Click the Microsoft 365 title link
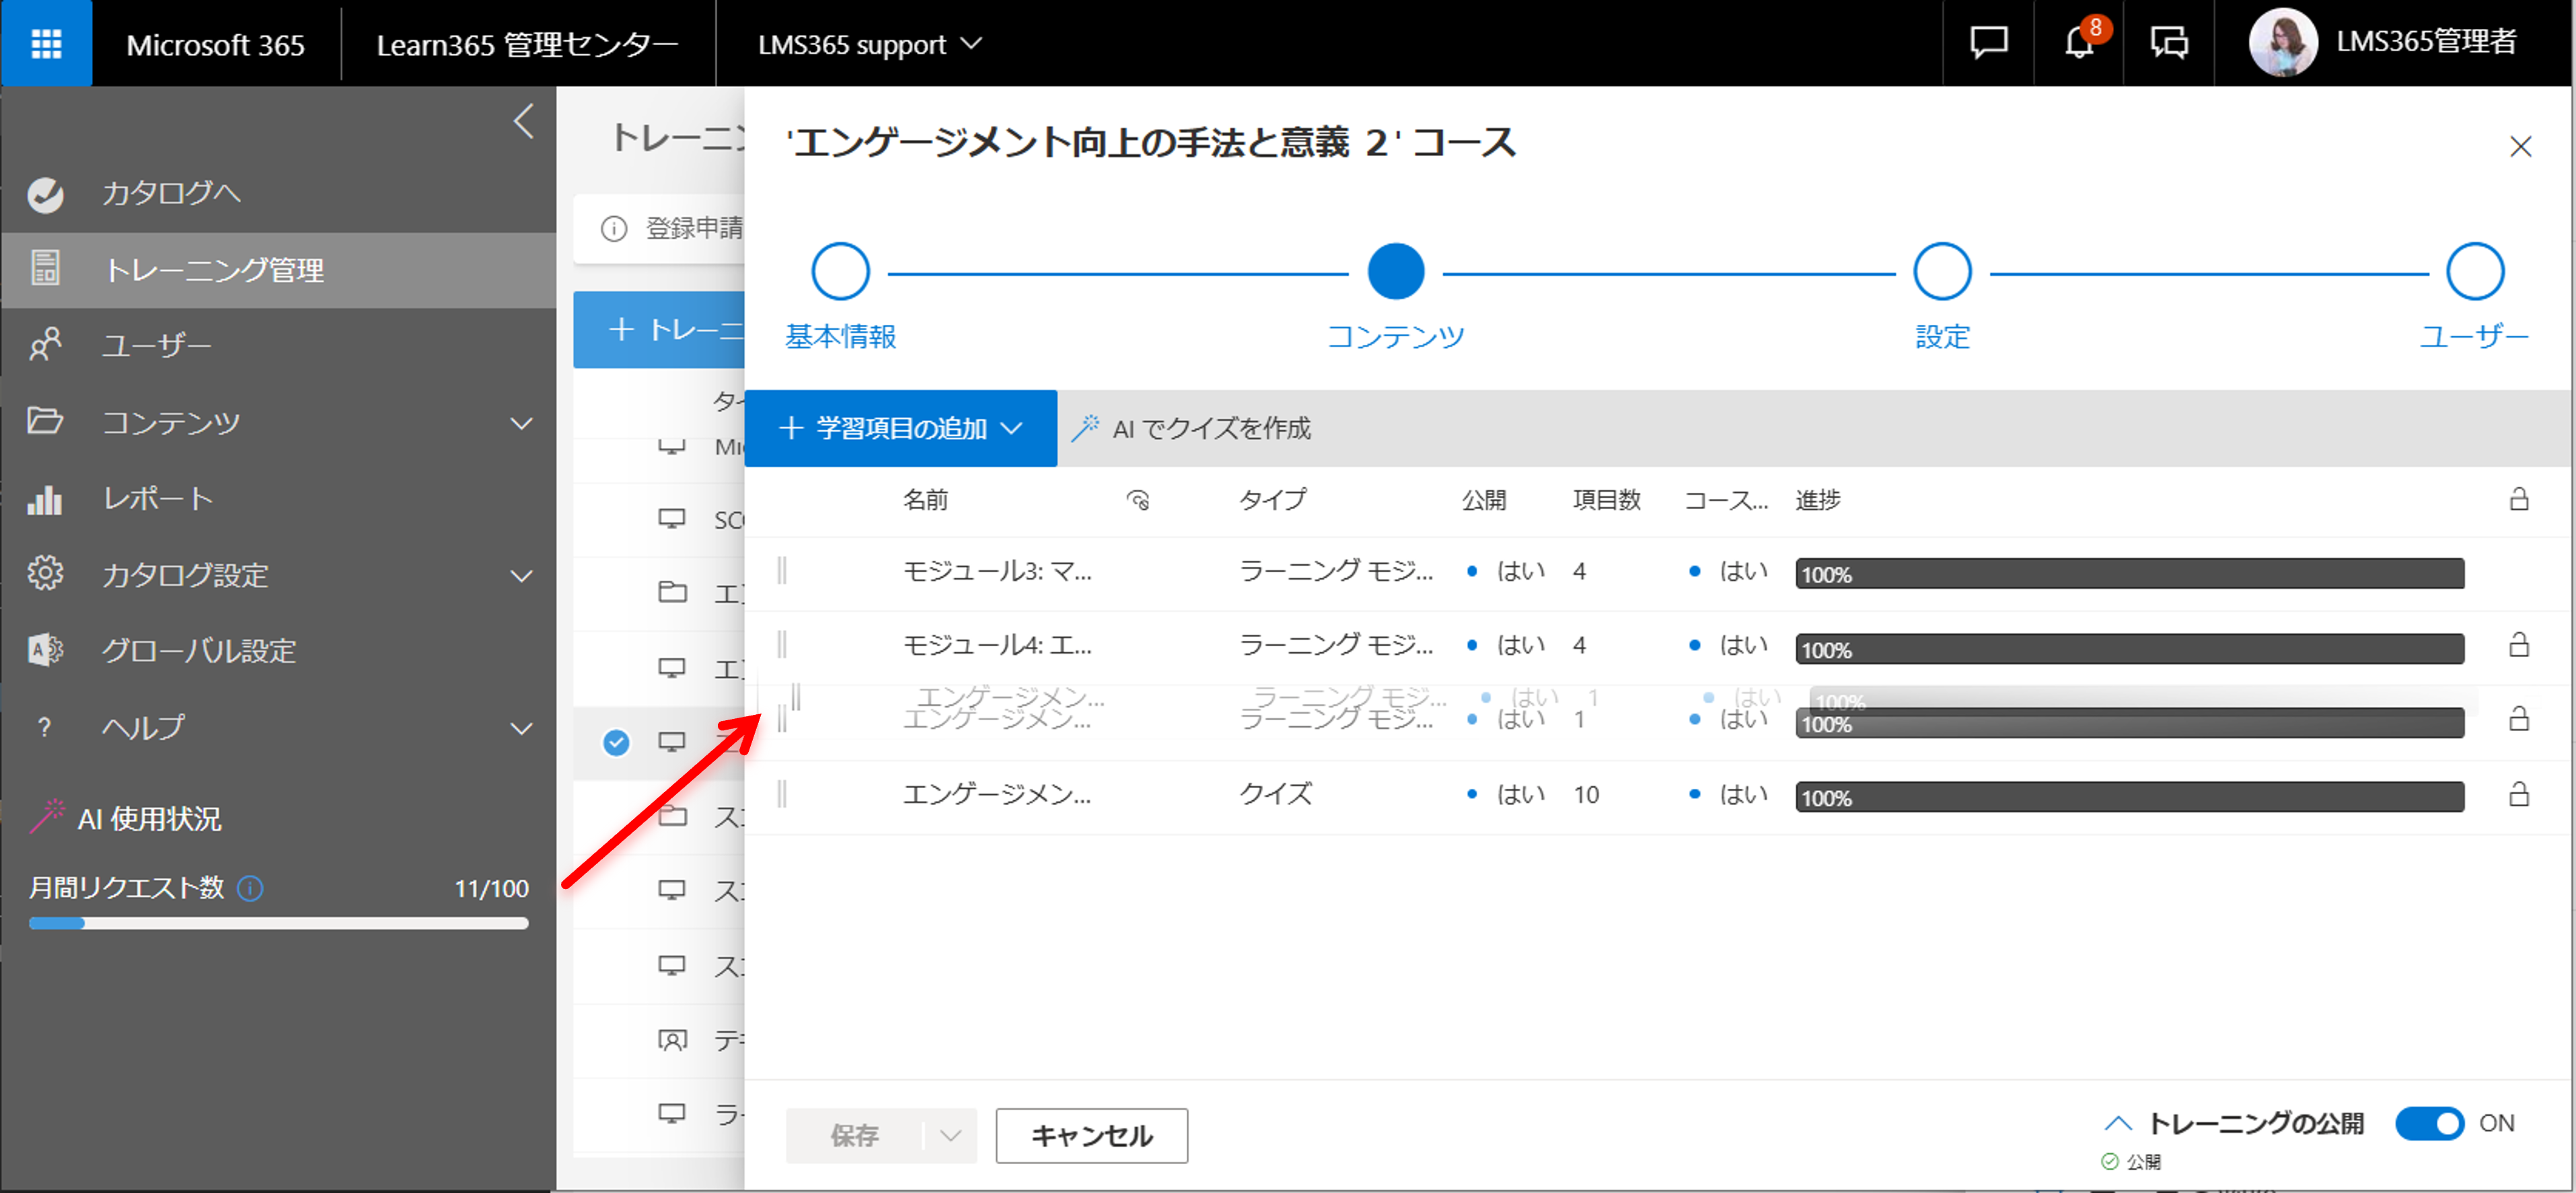Image resolution: width=2576 pixels, height=1193 pixels. click(x=215, y=45)
